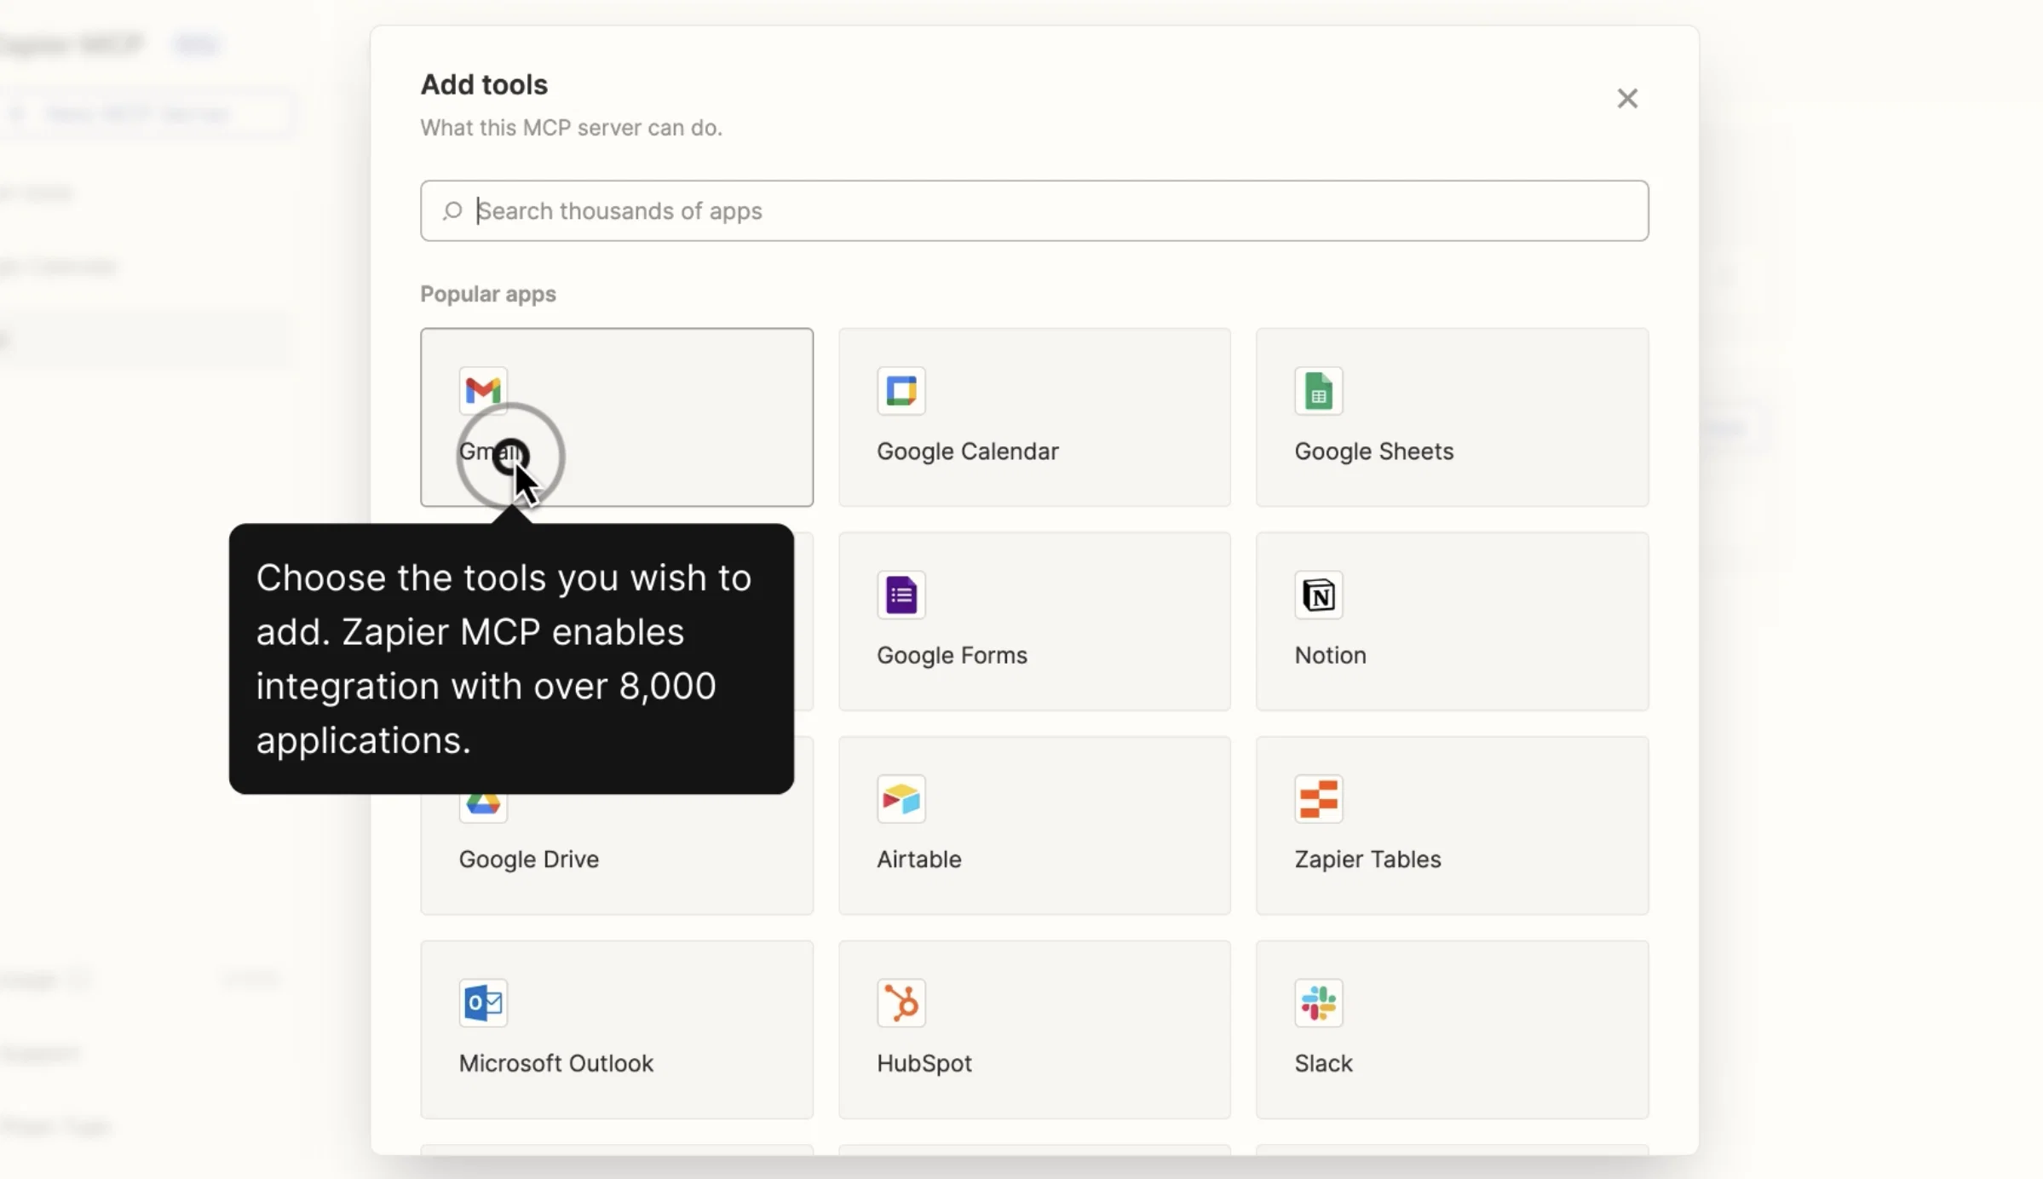Click the Google Sheets label
Viewport: 2043px width, 1179px height.
(x=1373, y=451)
